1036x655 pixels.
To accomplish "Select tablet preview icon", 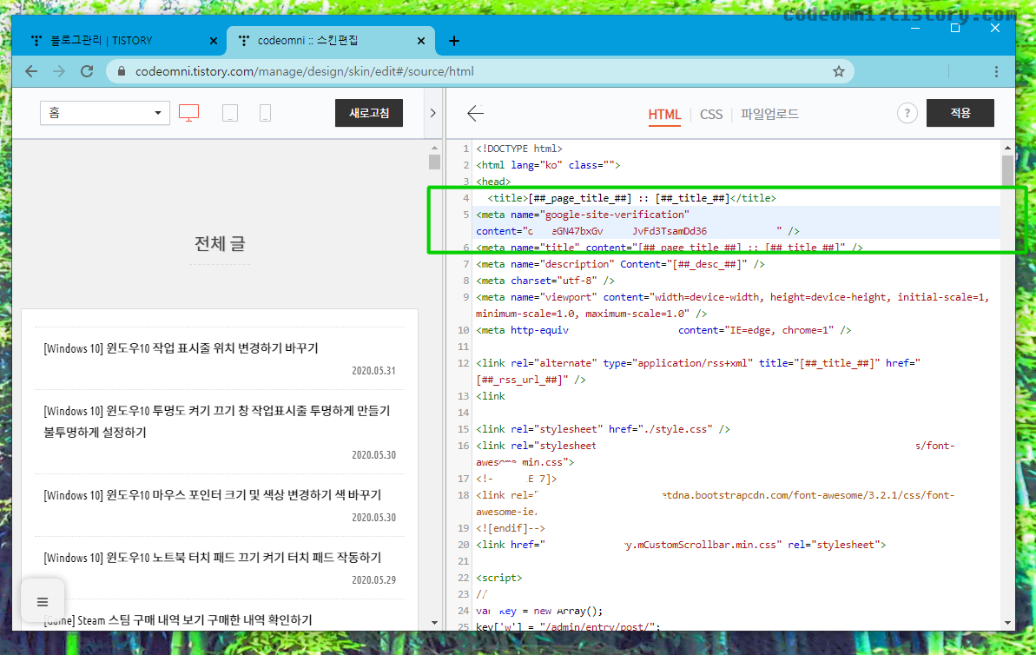I will (x=230, y=113).
